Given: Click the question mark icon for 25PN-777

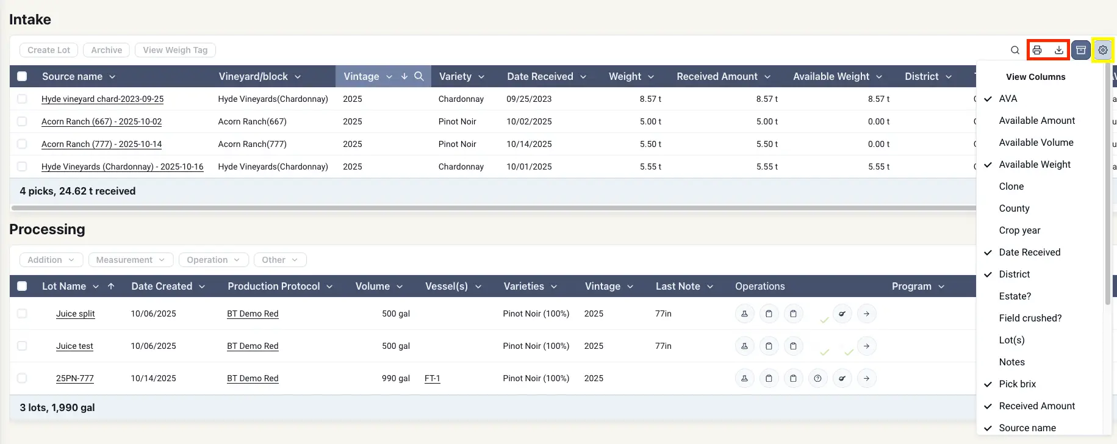Looking at the screenshot, I should pos(817,378).
